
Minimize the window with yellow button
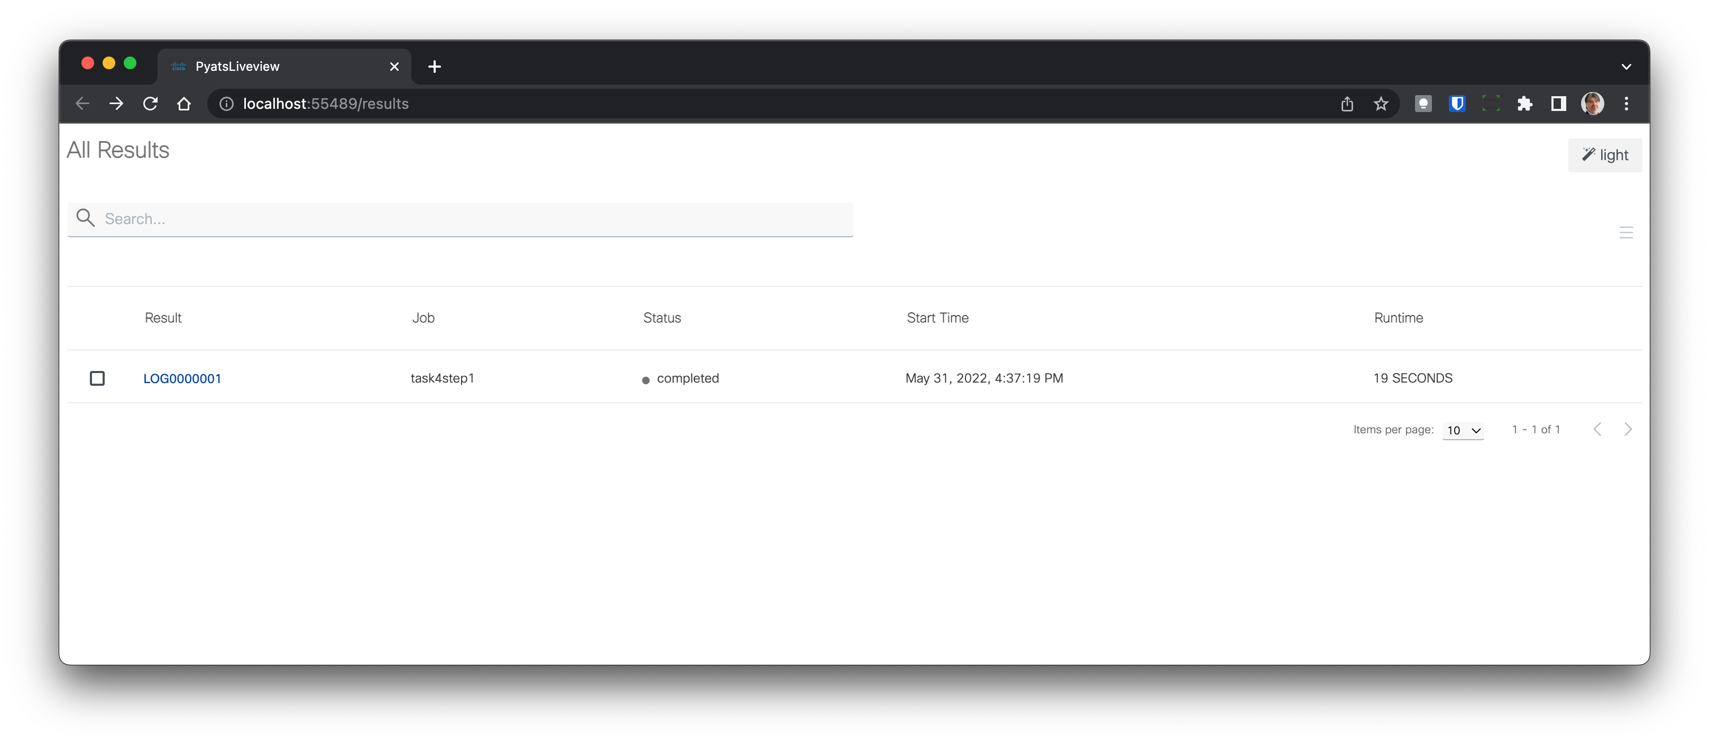(109, 63)
